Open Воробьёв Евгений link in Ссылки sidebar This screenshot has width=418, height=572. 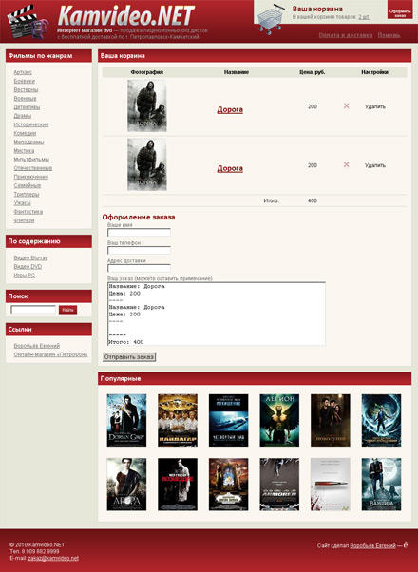pos(37,346)
